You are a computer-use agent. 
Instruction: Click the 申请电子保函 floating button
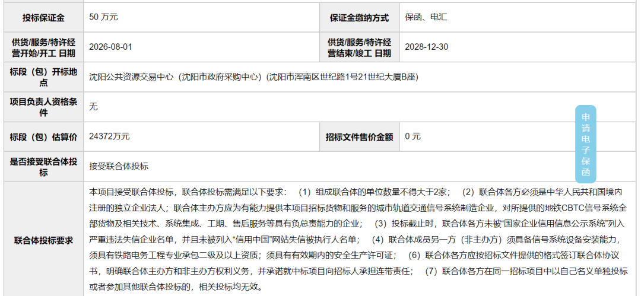[586, 144]
